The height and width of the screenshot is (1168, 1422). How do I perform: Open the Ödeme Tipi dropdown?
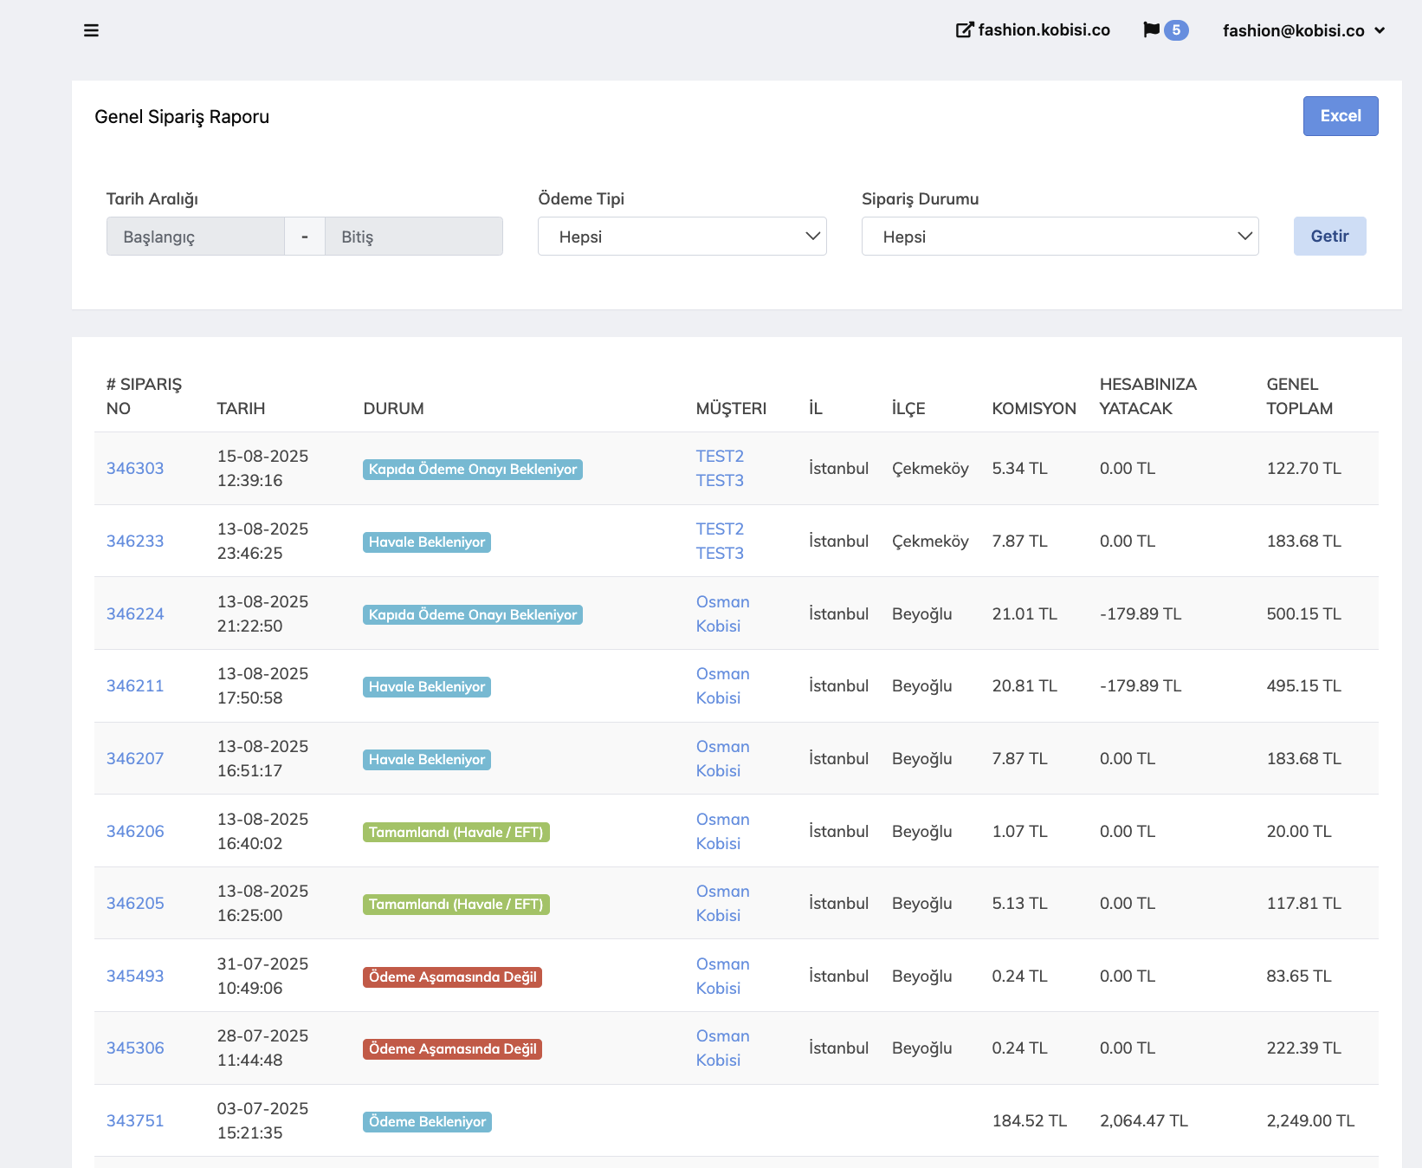(682, 237)
